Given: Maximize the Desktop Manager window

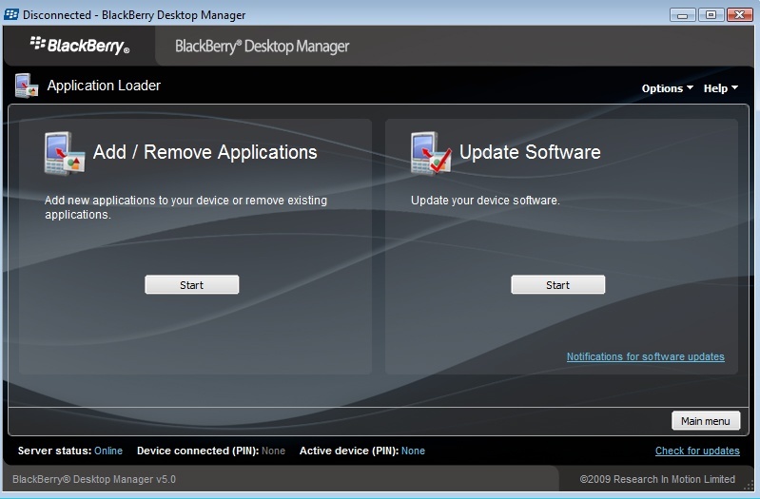Looking at the screenshot, I should click(711, 14).
